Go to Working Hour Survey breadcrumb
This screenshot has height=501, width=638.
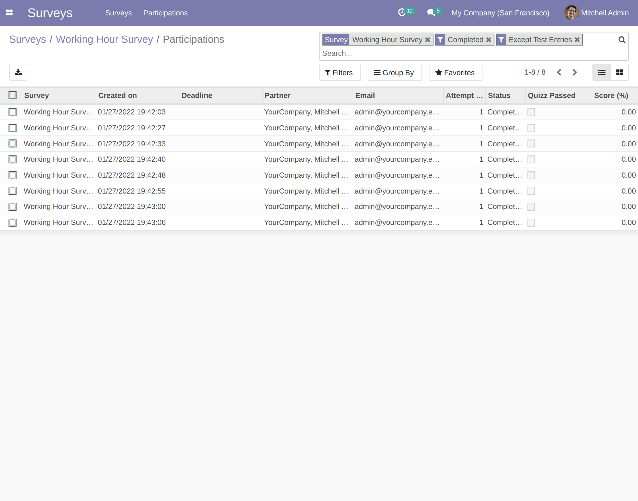(105, 39)
